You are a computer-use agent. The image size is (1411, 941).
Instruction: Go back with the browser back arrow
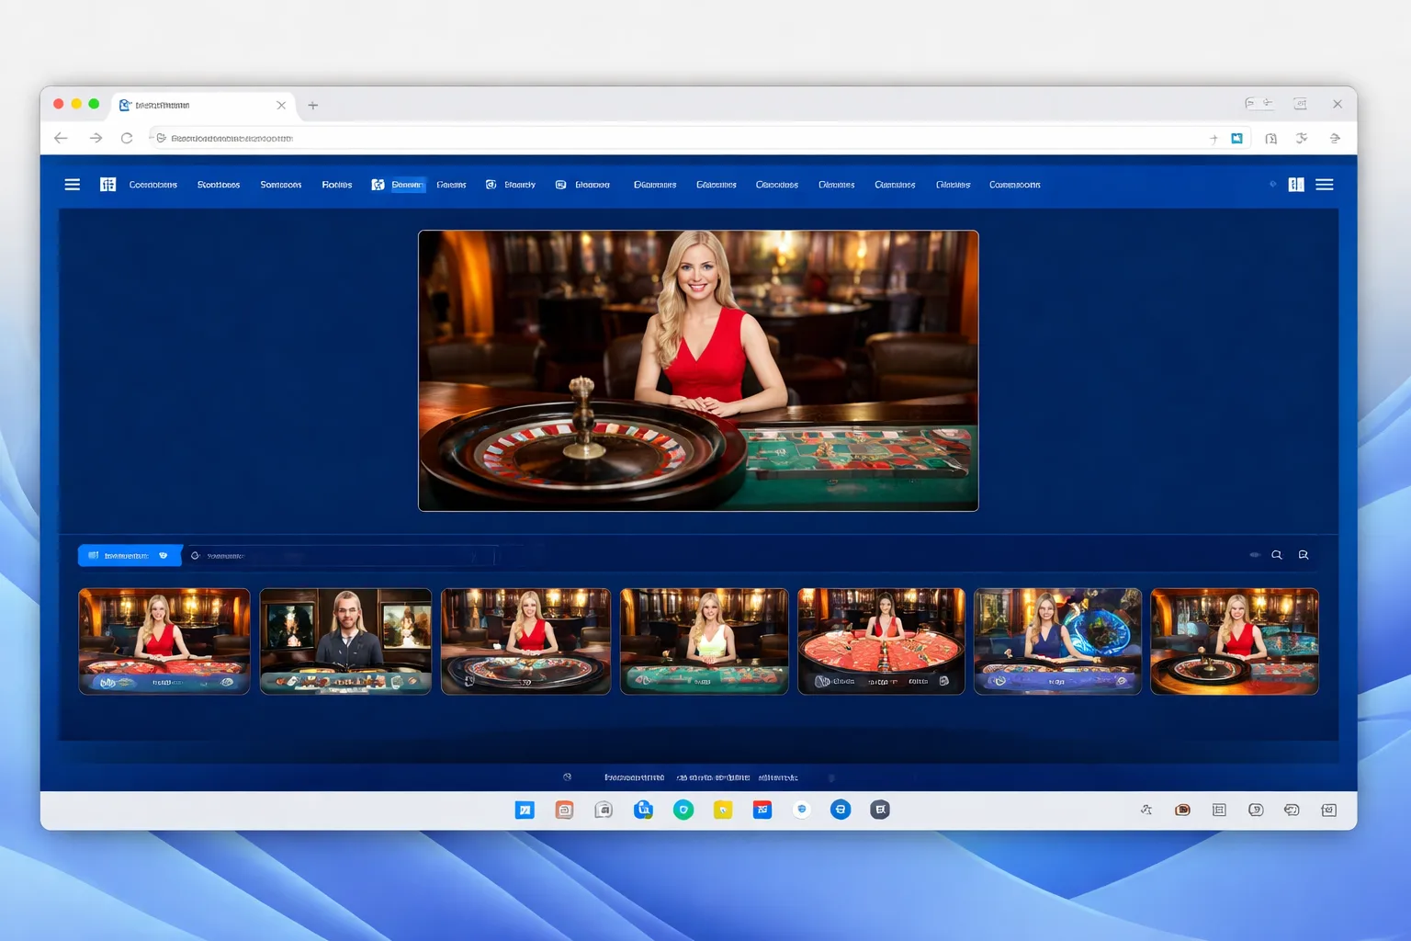coord(61,138)
